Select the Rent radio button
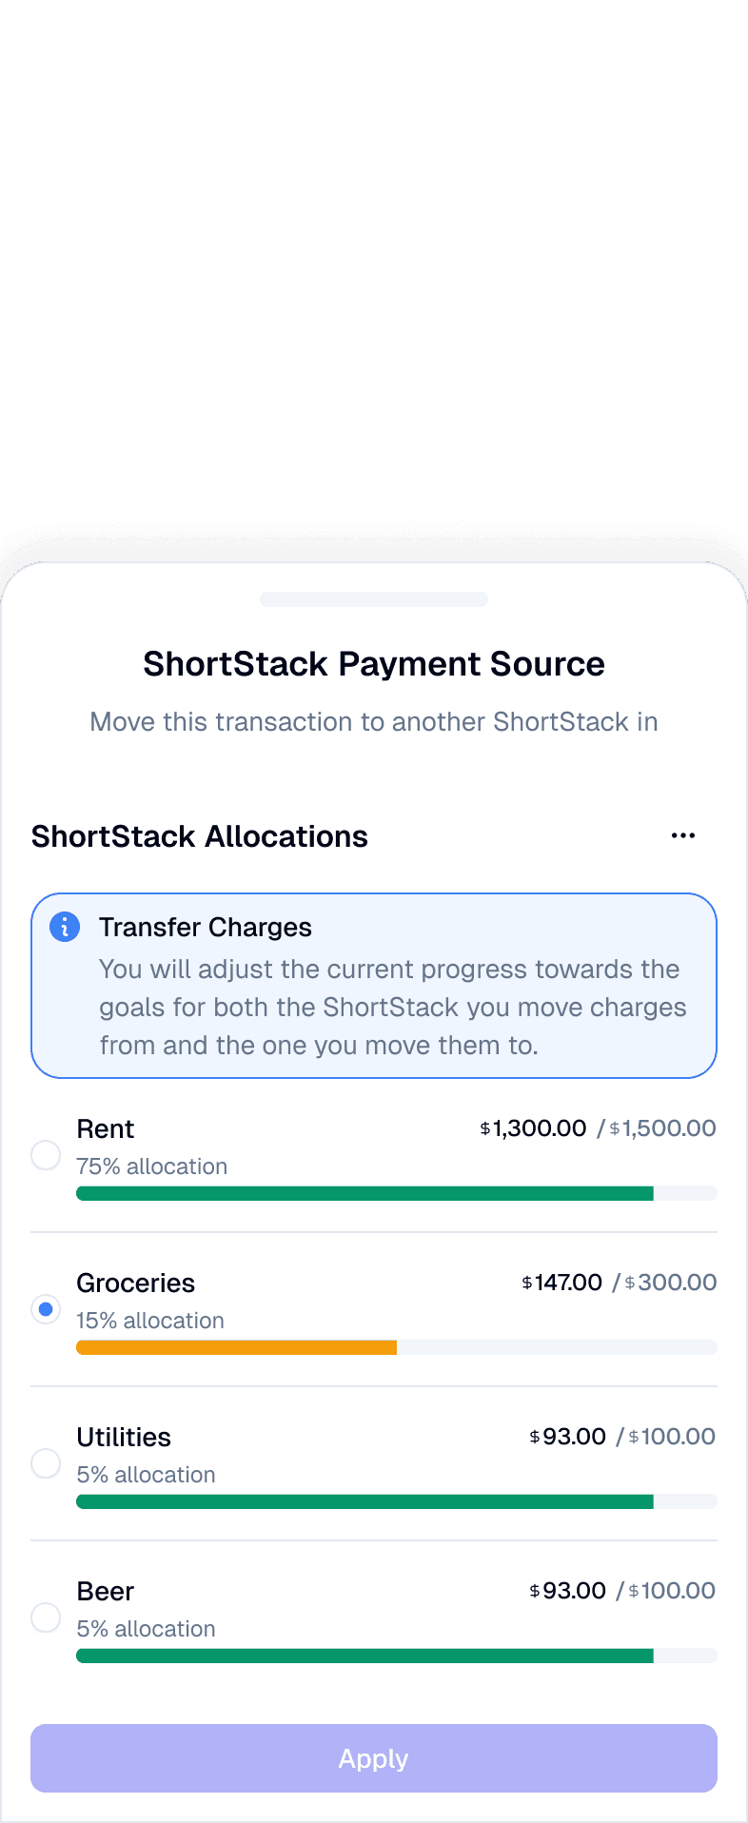This screenshot has width=748, height=1823. point(46,1155)
